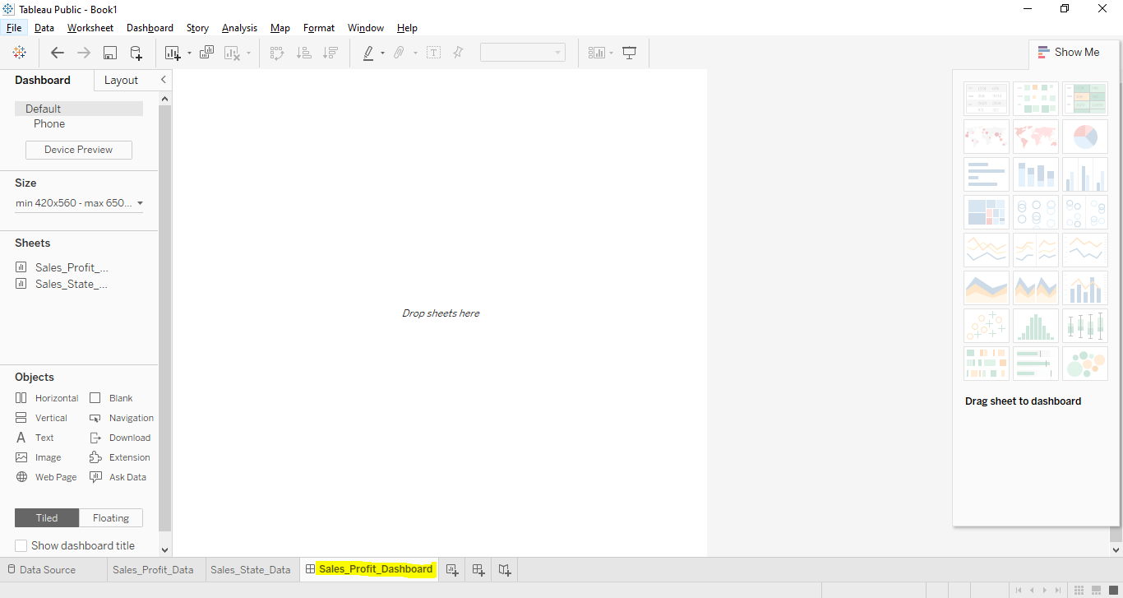Viewport: 1123px width, 598px height.
Task: Open the Format menu
Action: click(x=319, y=28)
